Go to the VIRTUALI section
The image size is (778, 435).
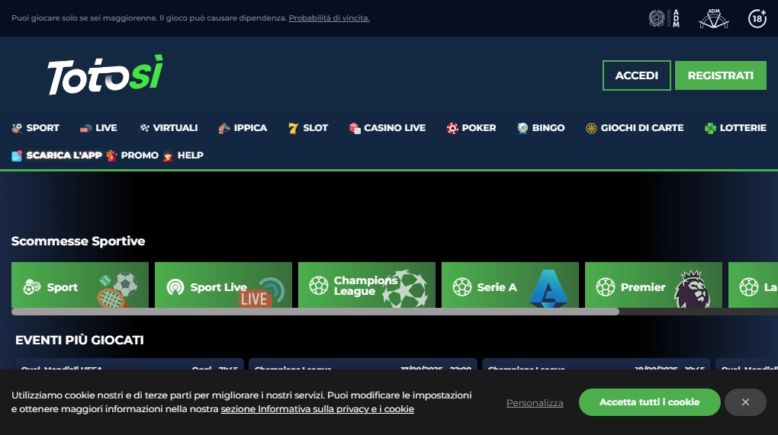point(169,128)
